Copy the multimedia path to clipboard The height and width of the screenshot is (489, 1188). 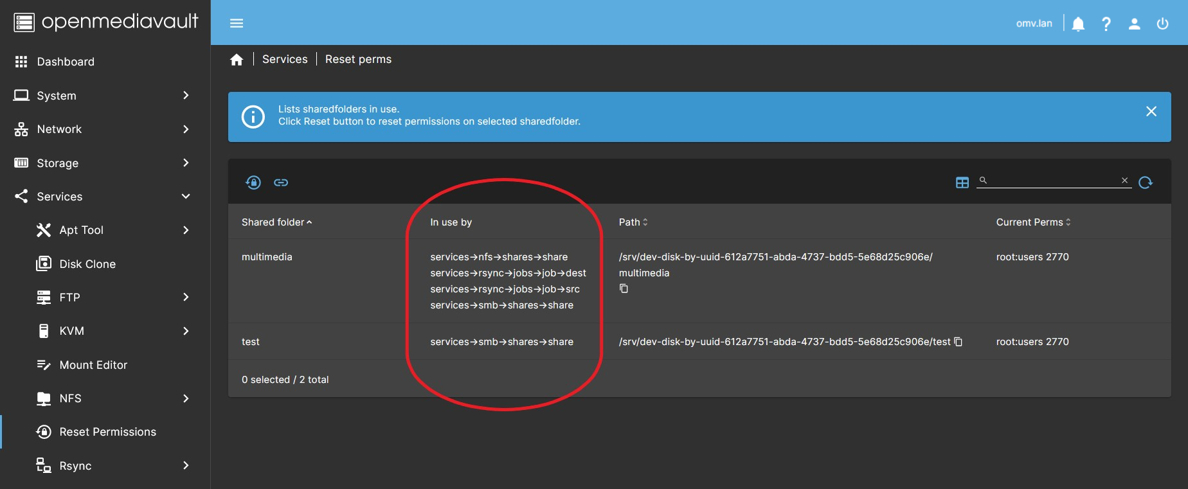click(624, 289)
